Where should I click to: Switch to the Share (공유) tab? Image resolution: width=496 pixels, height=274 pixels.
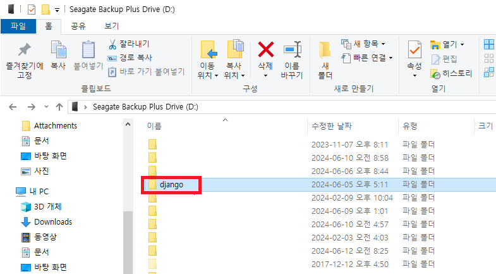(x=78, y=26)
